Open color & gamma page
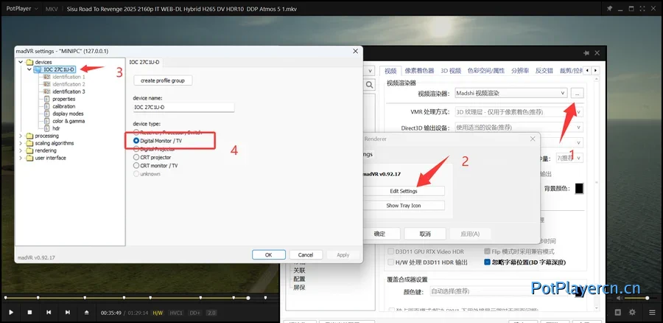Screen dimensions: 663x323 tap(68, 121)
